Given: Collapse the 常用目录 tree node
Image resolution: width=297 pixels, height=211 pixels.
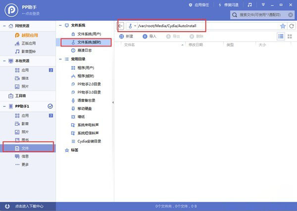Looking at the screenshot, I should [60, 59].
